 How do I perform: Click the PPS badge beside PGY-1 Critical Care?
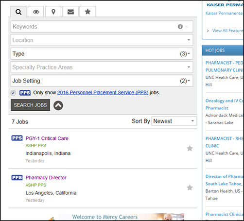(17, 138)
